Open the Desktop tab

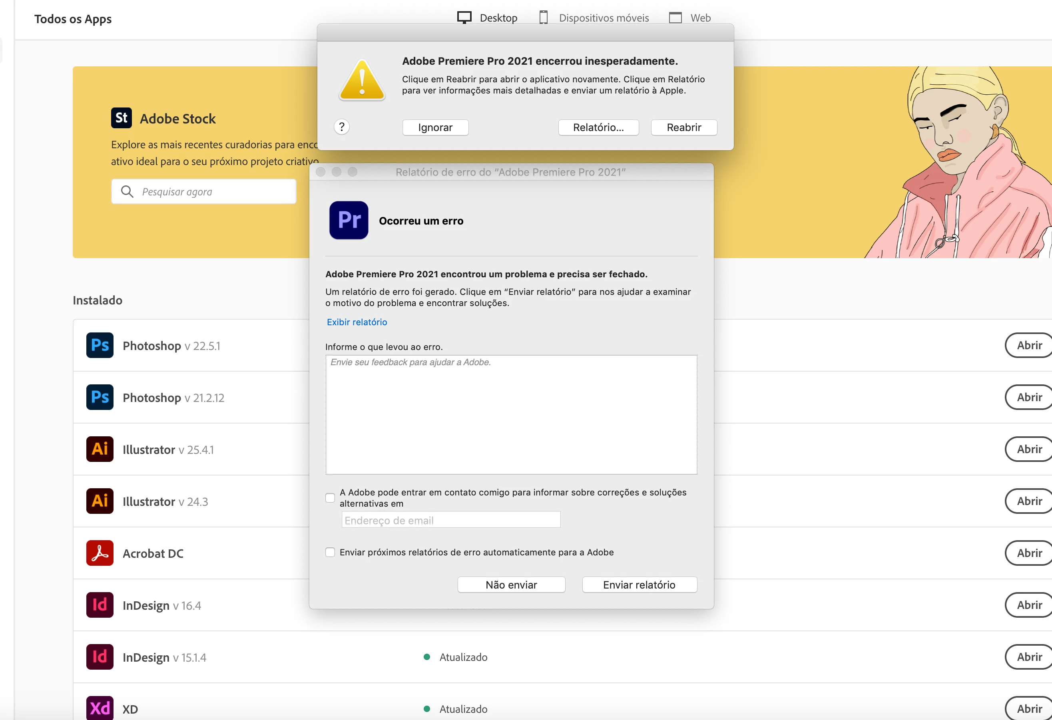(487, 18)
